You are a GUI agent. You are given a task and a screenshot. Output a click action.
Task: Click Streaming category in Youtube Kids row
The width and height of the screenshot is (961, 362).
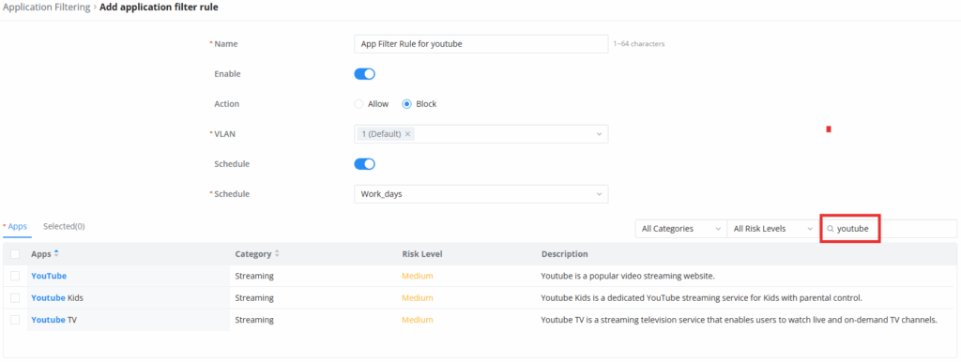(x=254, y=297)
